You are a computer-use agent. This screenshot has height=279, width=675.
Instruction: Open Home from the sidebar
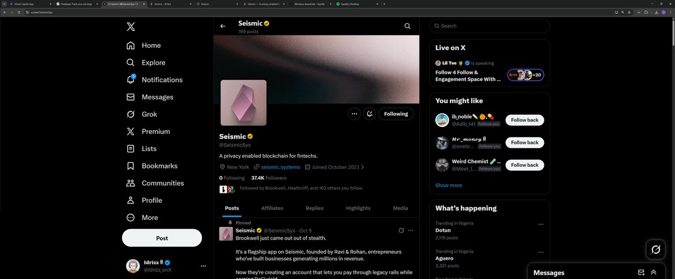pos(143,45)
